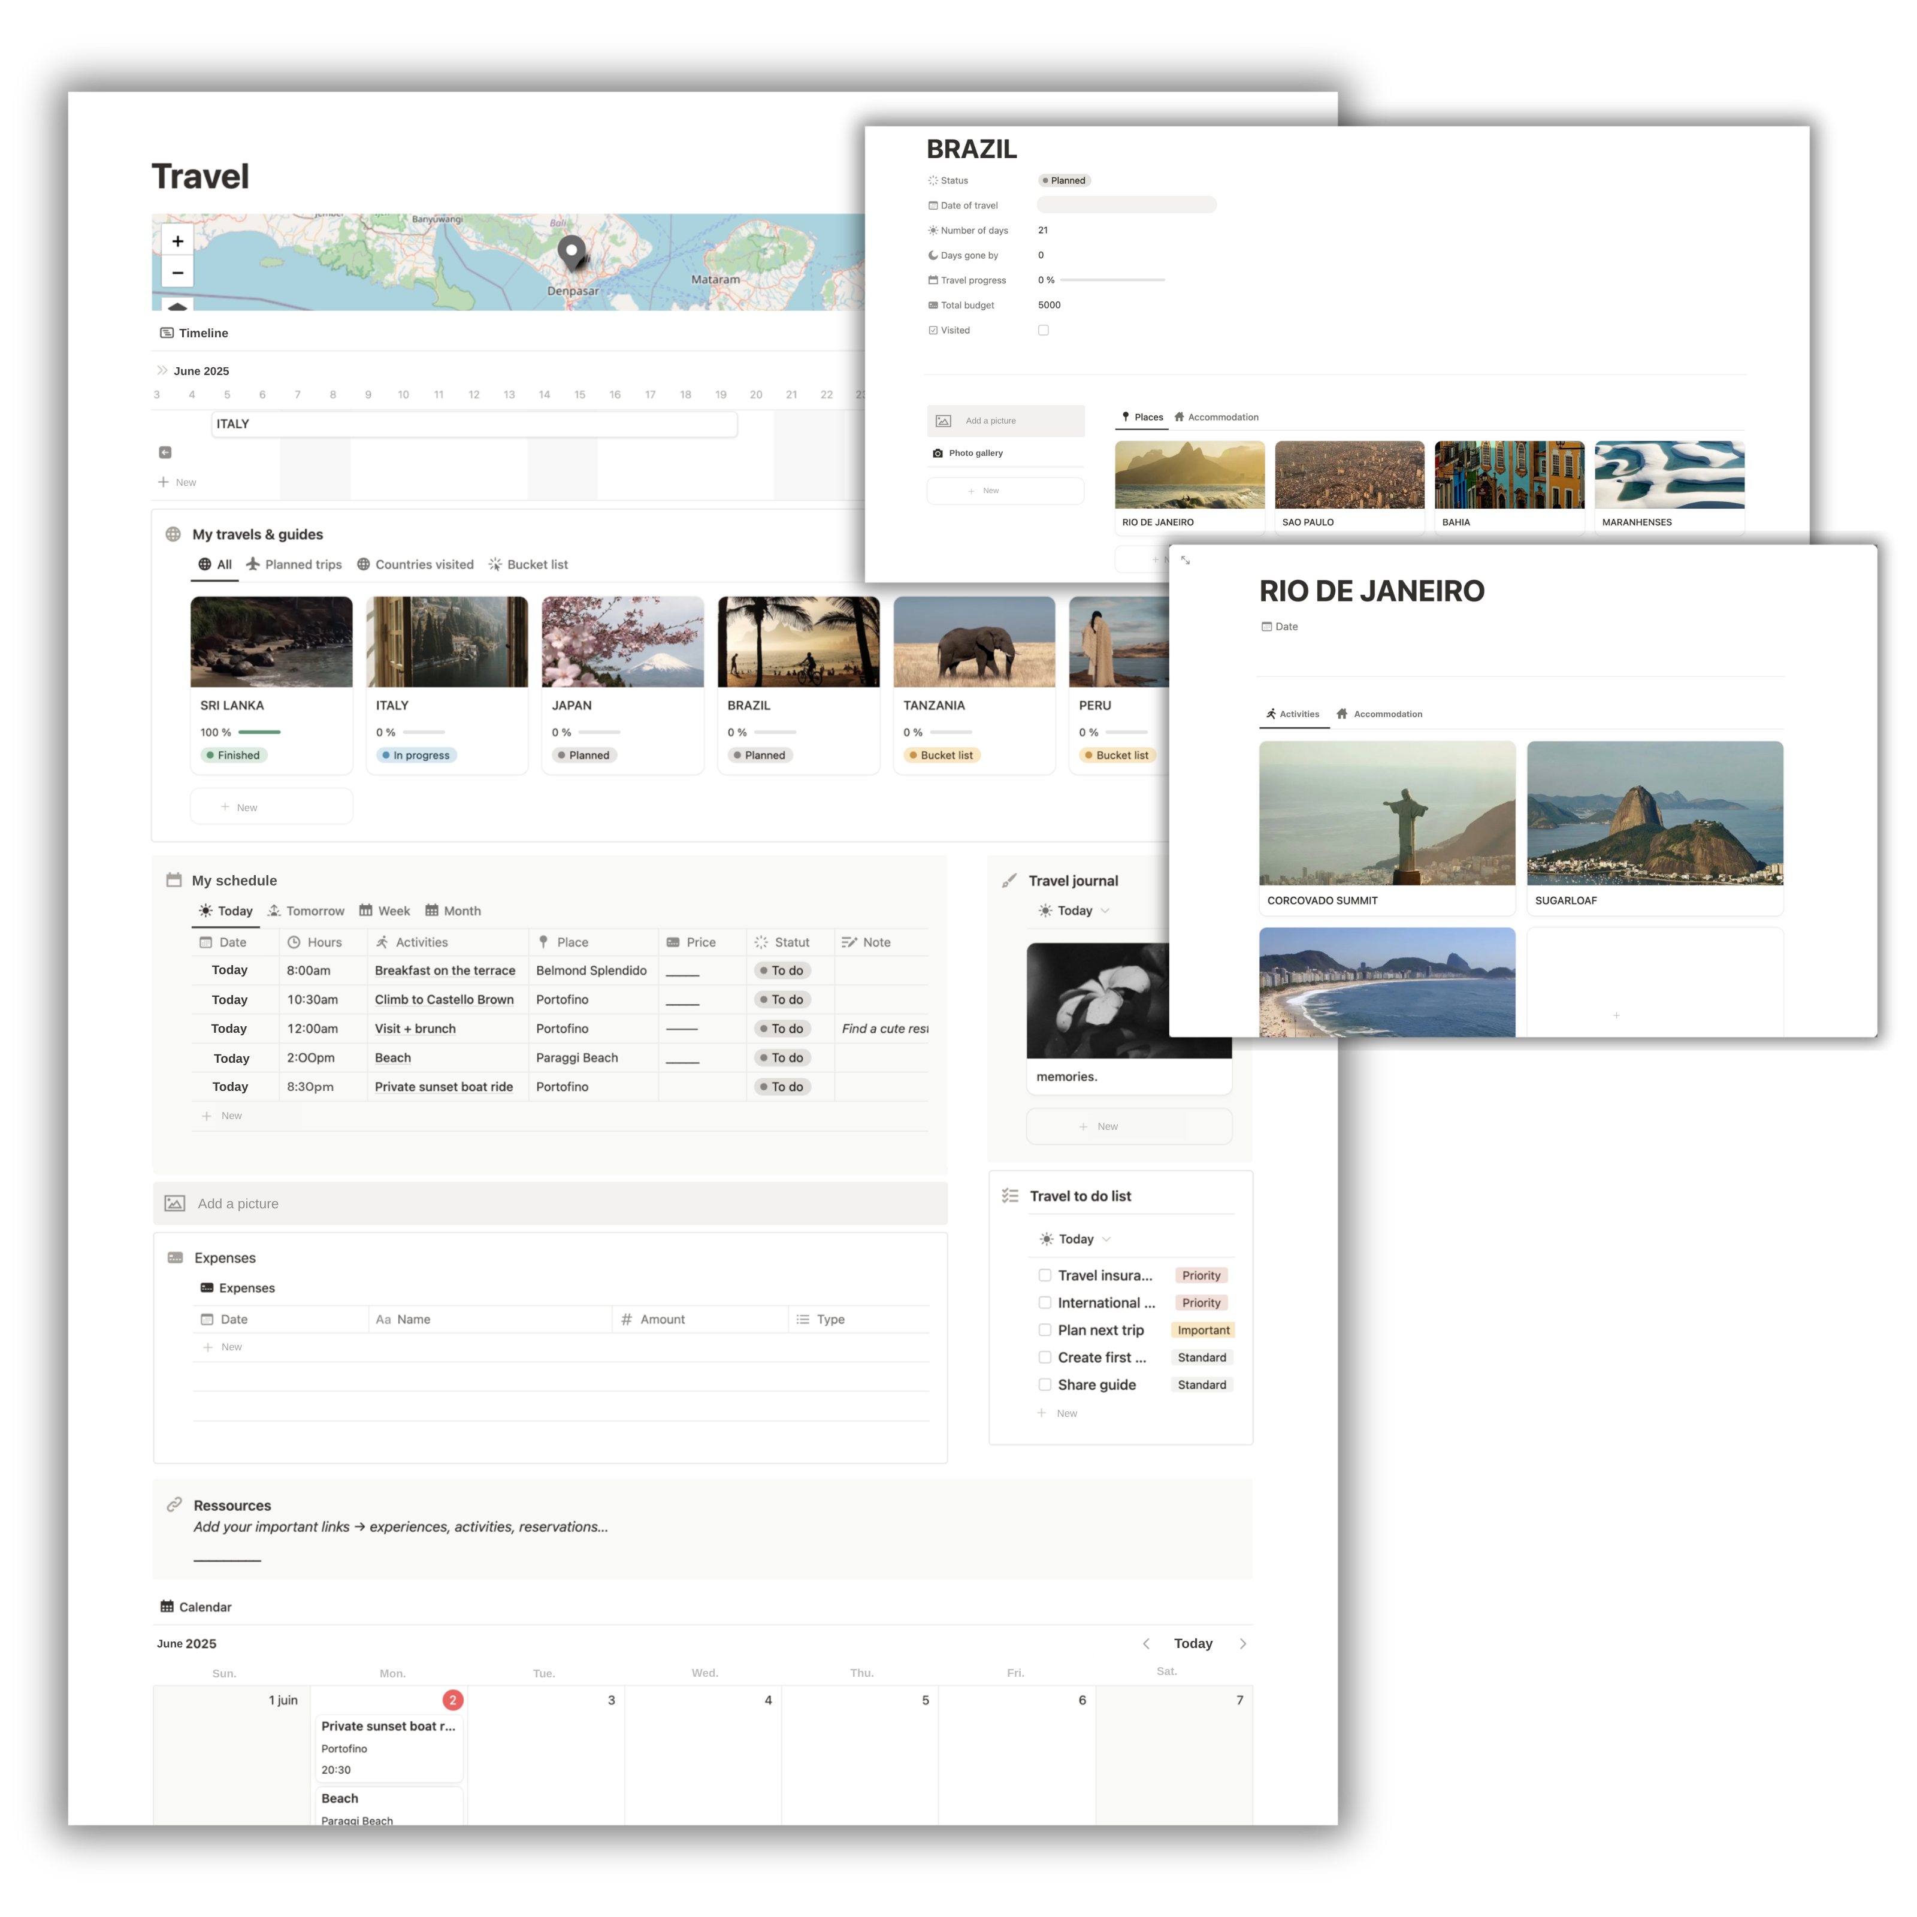The width and height of the screenshot is (1917, 1917).
Task: Click the double-chevron beside June 2025 timeline
Action: [163, 370]
